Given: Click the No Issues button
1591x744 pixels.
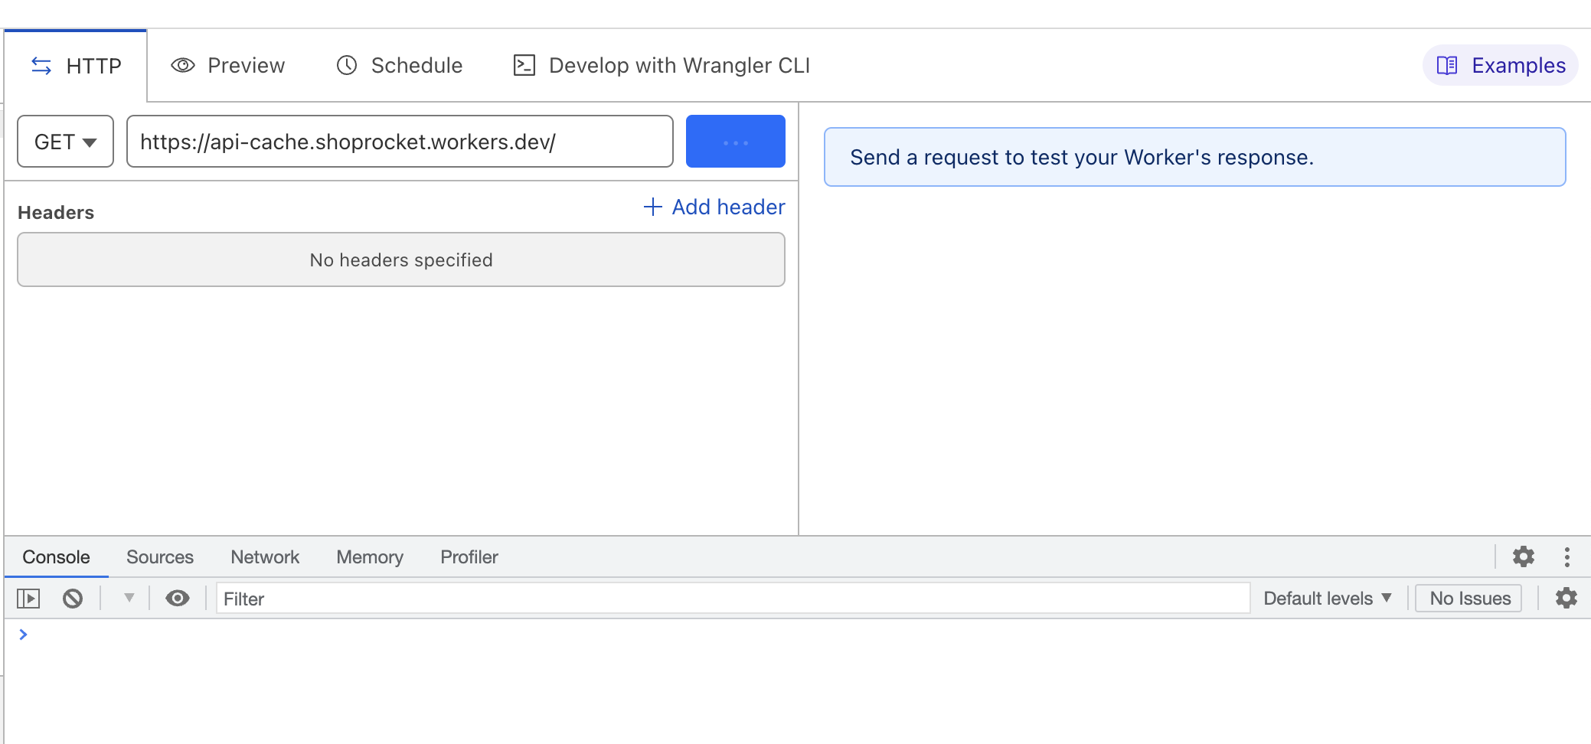Looking at the screenshot, I should [1468, 598].
